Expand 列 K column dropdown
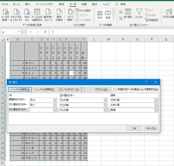The width and height of the screenshot is (174, 166). 55,100
